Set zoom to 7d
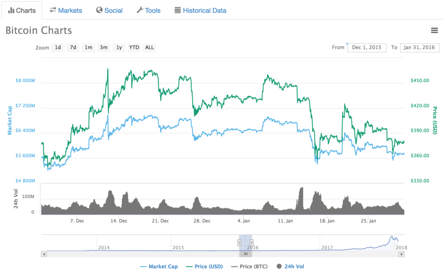The image size is (444, 272). pos(73,48)
